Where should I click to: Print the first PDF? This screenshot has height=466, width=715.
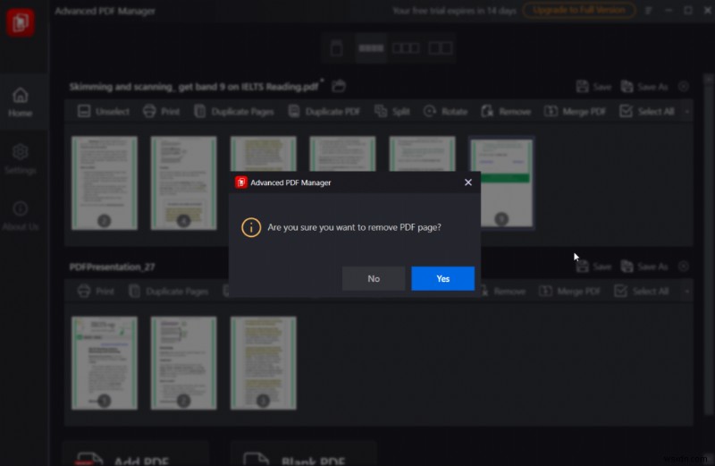coord(161,112)
